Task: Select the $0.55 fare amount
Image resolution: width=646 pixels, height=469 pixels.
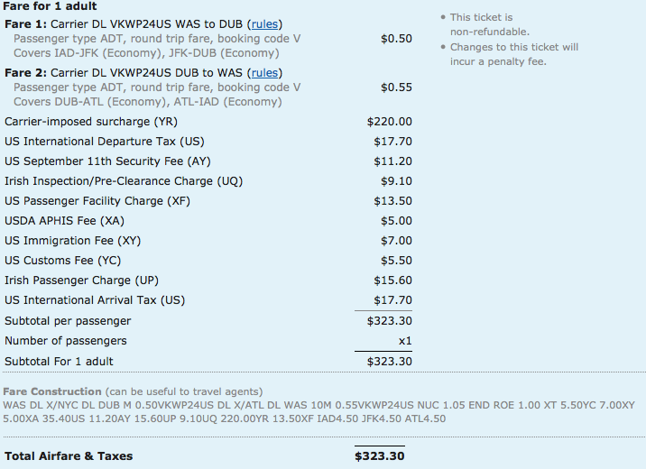Action: (396, 87)
